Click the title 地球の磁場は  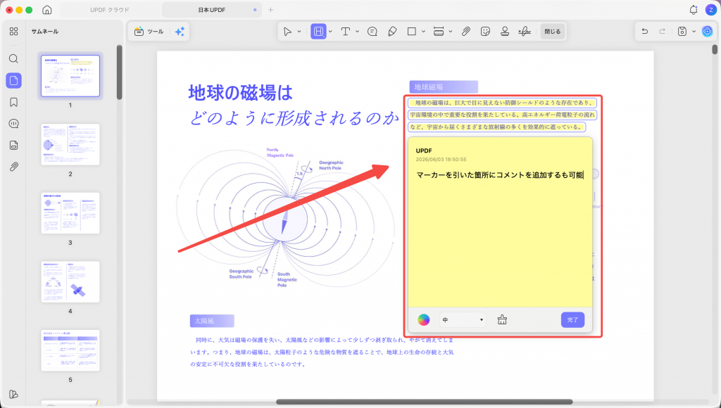[241, 93]
